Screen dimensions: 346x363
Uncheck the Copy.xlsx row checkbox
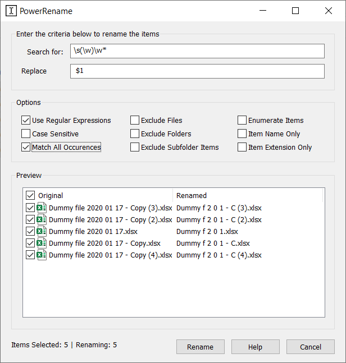[x=30, y=243]
